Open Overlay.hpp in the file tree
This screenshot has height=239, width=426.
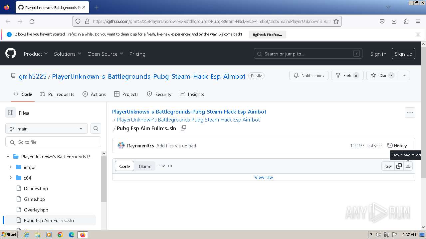[x=36, y=210]
